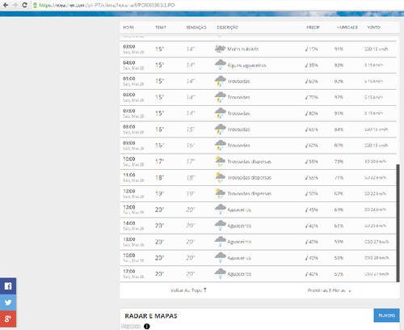The width and height of the screenshot is (404, 330).
Task: Click the thunderstorm icon in the 07:00 row
Action: click(x=220, y=113)
